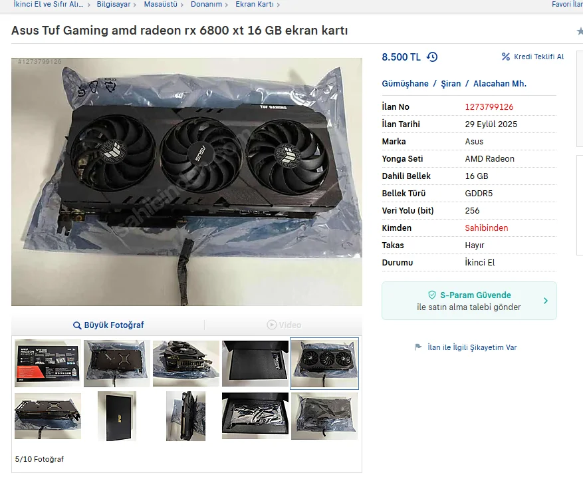Select the closed black Asus box thumbnail
Viewport: 583px width, 493px height.
coord(117,416)
